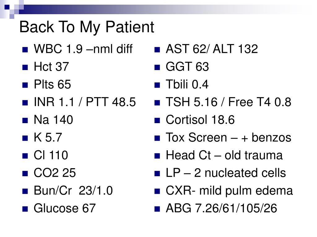Select the 'Plts 65' text
The height and width of the screenshot is (237, 317).
tap(52, 84)
